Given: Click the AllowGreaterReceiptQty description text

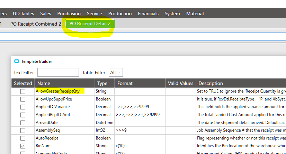Looking at the screenshot, I should pyautogui.click(x=241, y=91).
